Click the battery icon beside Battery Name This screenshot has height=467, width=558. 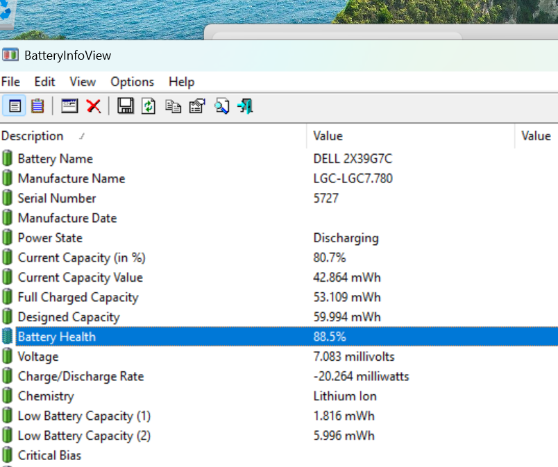7,158
